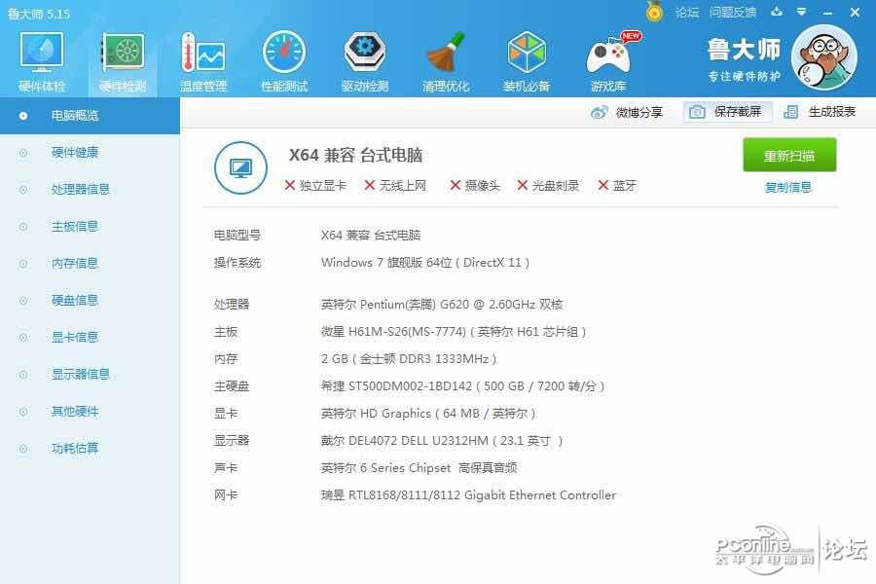The image size is (876, 584).
Task: Click the Windows 7 旗舰版 64位 value
Action: pos(425,262)
